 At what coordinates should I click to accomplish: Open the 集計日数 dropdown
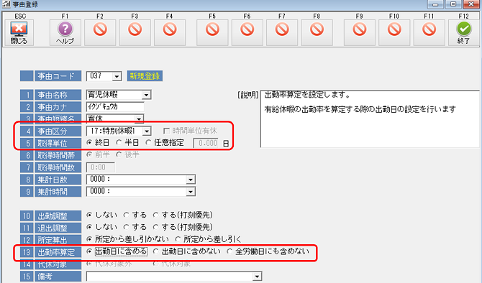point(191,180)
